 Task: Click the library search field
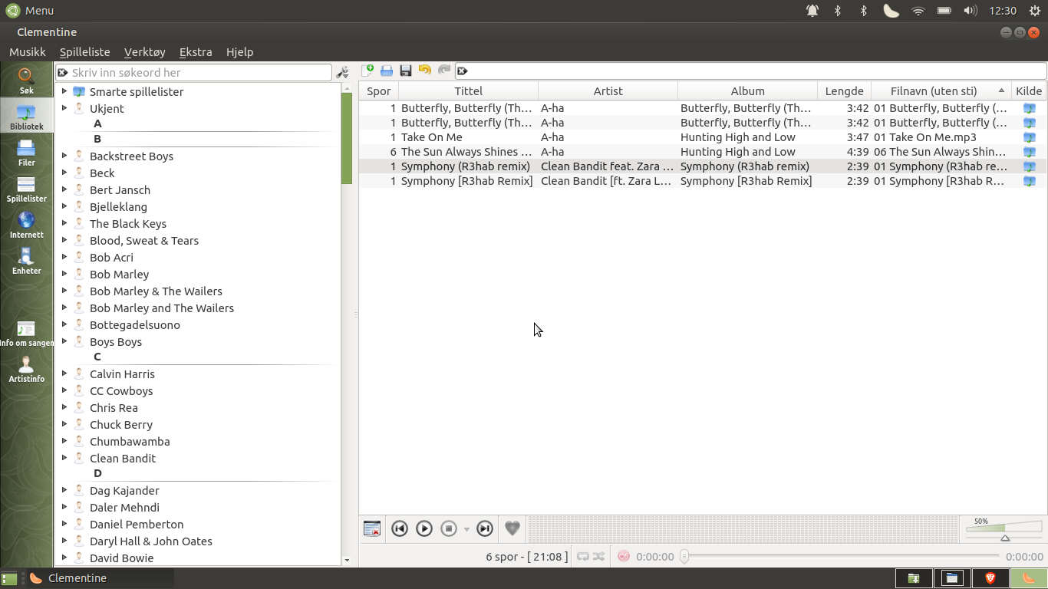(192, 71)
